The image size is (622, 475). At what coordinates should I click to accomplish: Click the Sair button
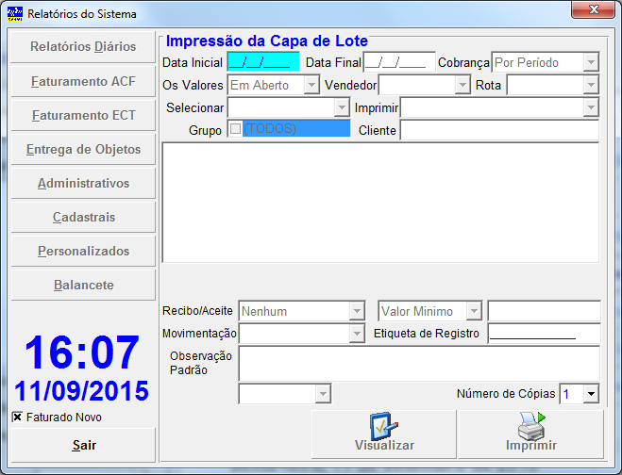point(83,445)
